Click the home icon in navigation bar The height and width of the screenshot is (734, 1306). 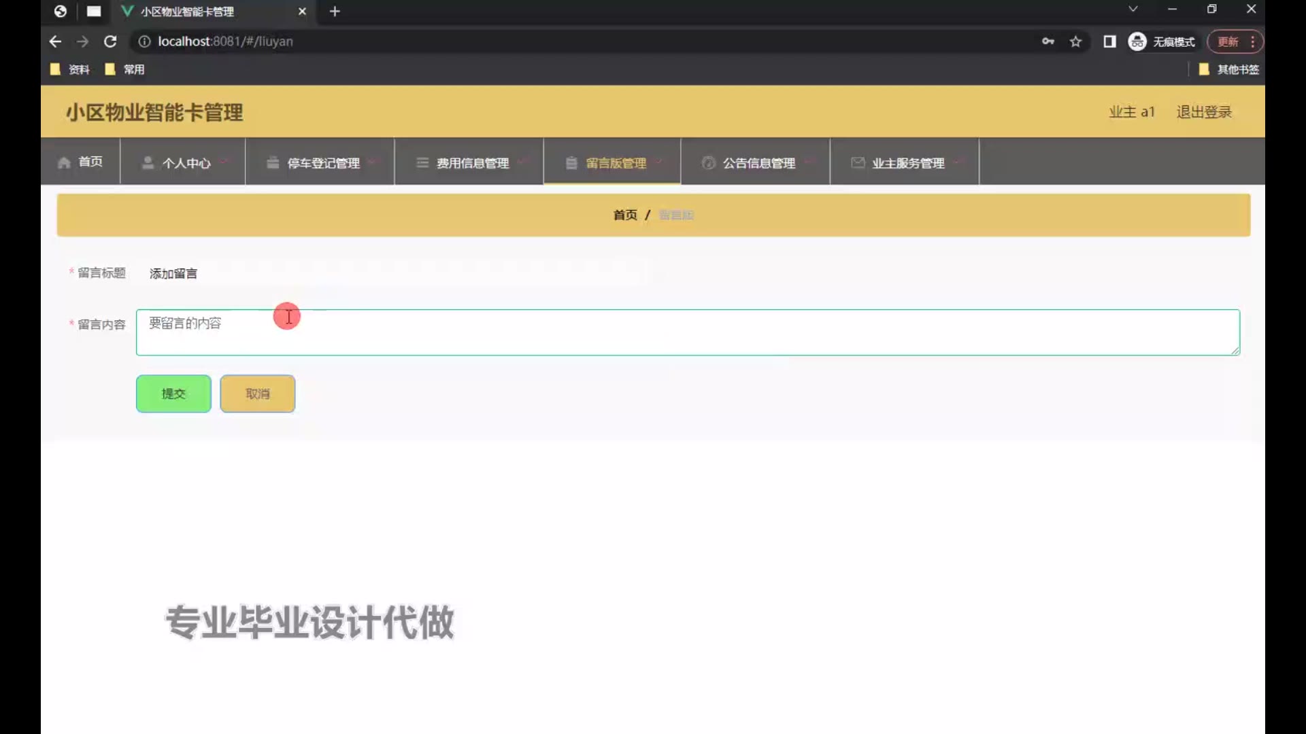65,162
